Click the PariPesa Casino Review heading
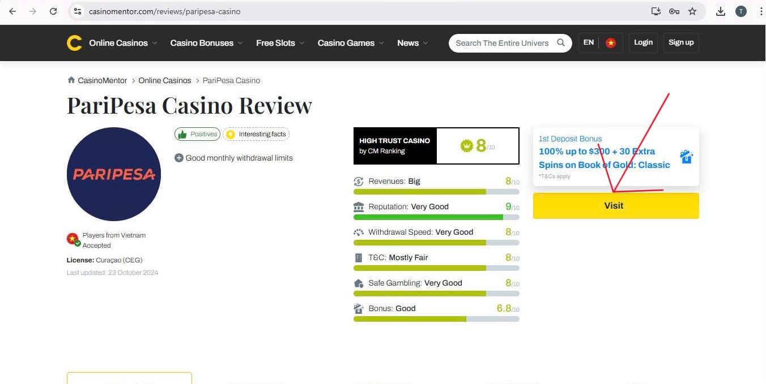The height and width of the screenshot is (384, 766). click(x=189, y=105)
